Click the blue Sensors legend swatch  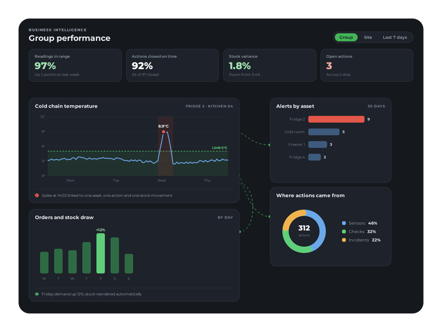pyautogui.click(x=344, y=223)
